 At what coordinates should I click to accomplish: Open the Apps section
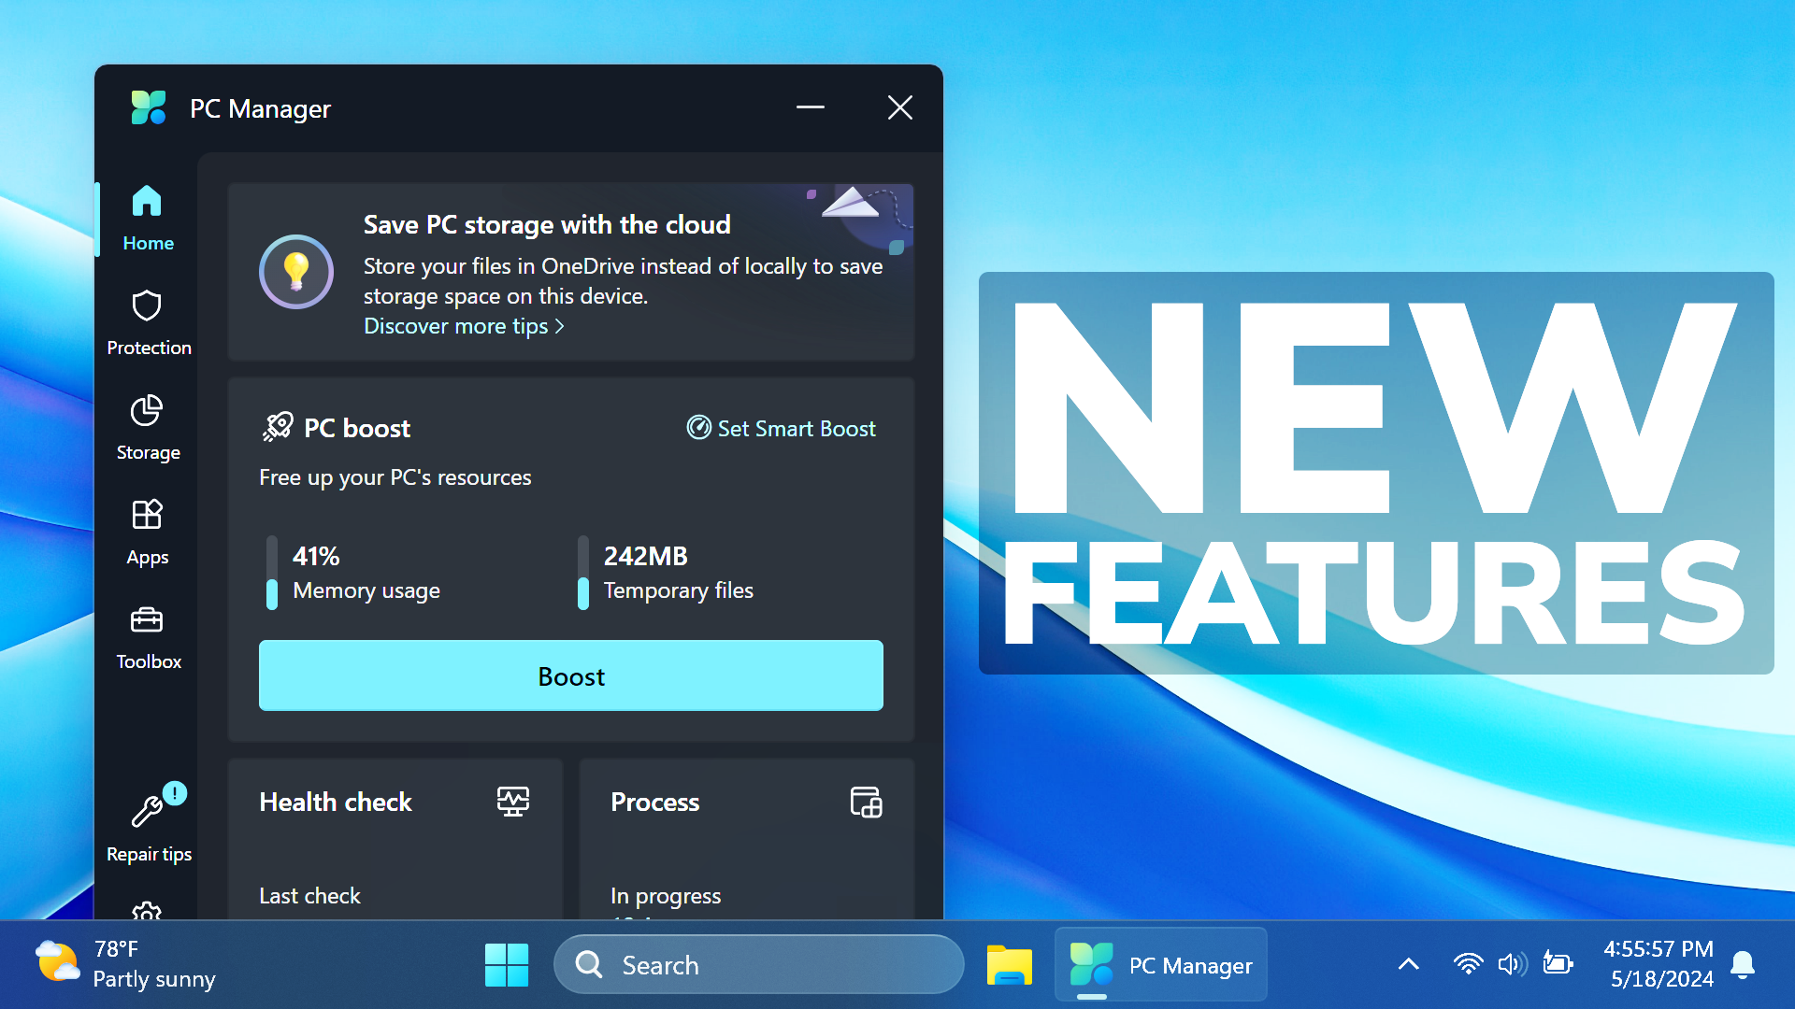(x=148, y=533)
